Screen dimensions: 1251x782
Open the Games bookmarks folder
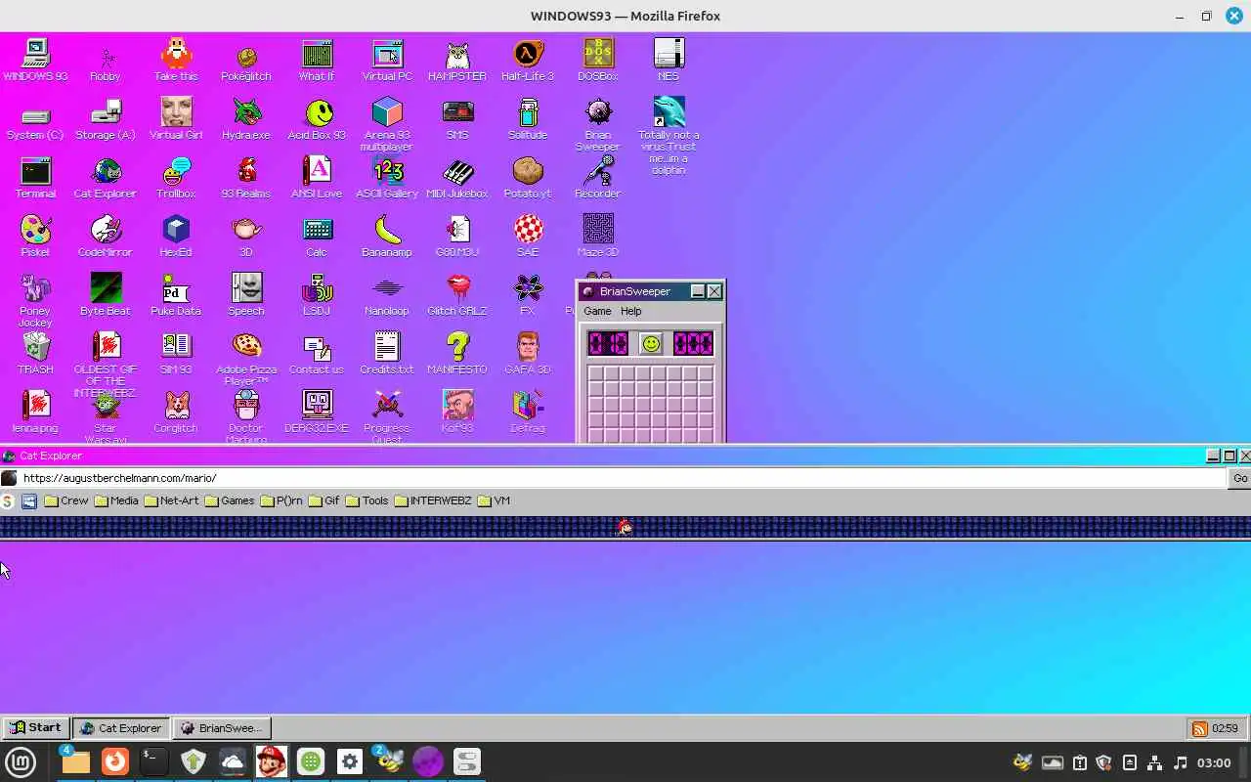click(x=229, y=500)
